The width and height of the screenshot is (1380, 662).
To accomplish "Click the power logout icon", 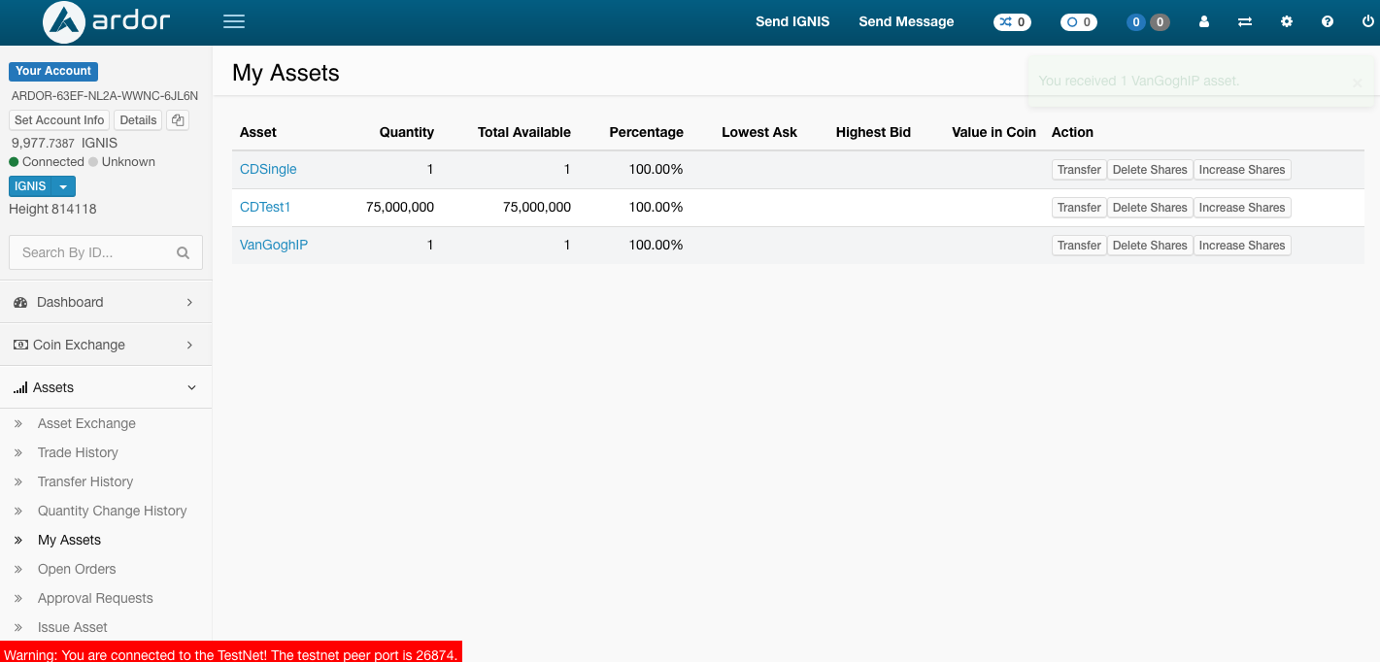I will pyautogui.click(x=1368, y=21).
